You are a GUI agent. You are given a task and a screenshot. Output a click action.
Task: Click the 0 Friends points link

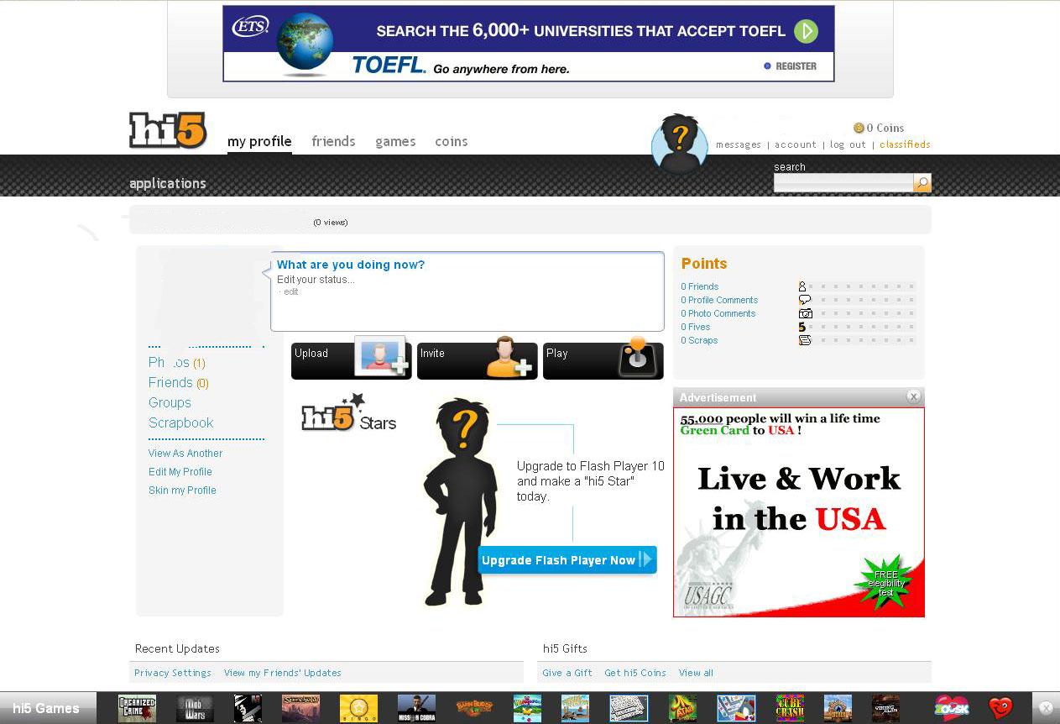point(700,286)
